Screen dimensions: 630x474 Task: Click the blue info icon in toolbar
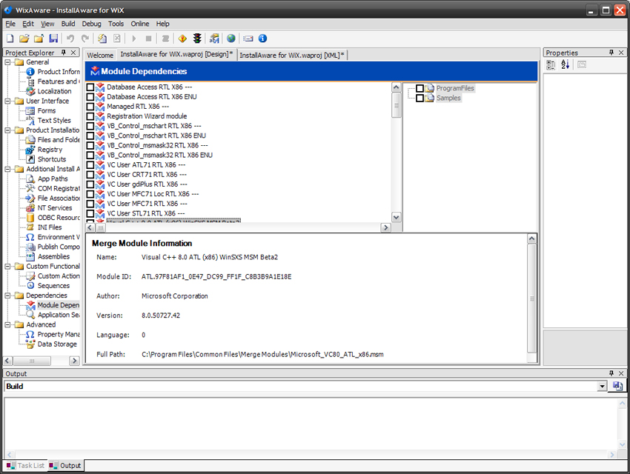[263, 39]
